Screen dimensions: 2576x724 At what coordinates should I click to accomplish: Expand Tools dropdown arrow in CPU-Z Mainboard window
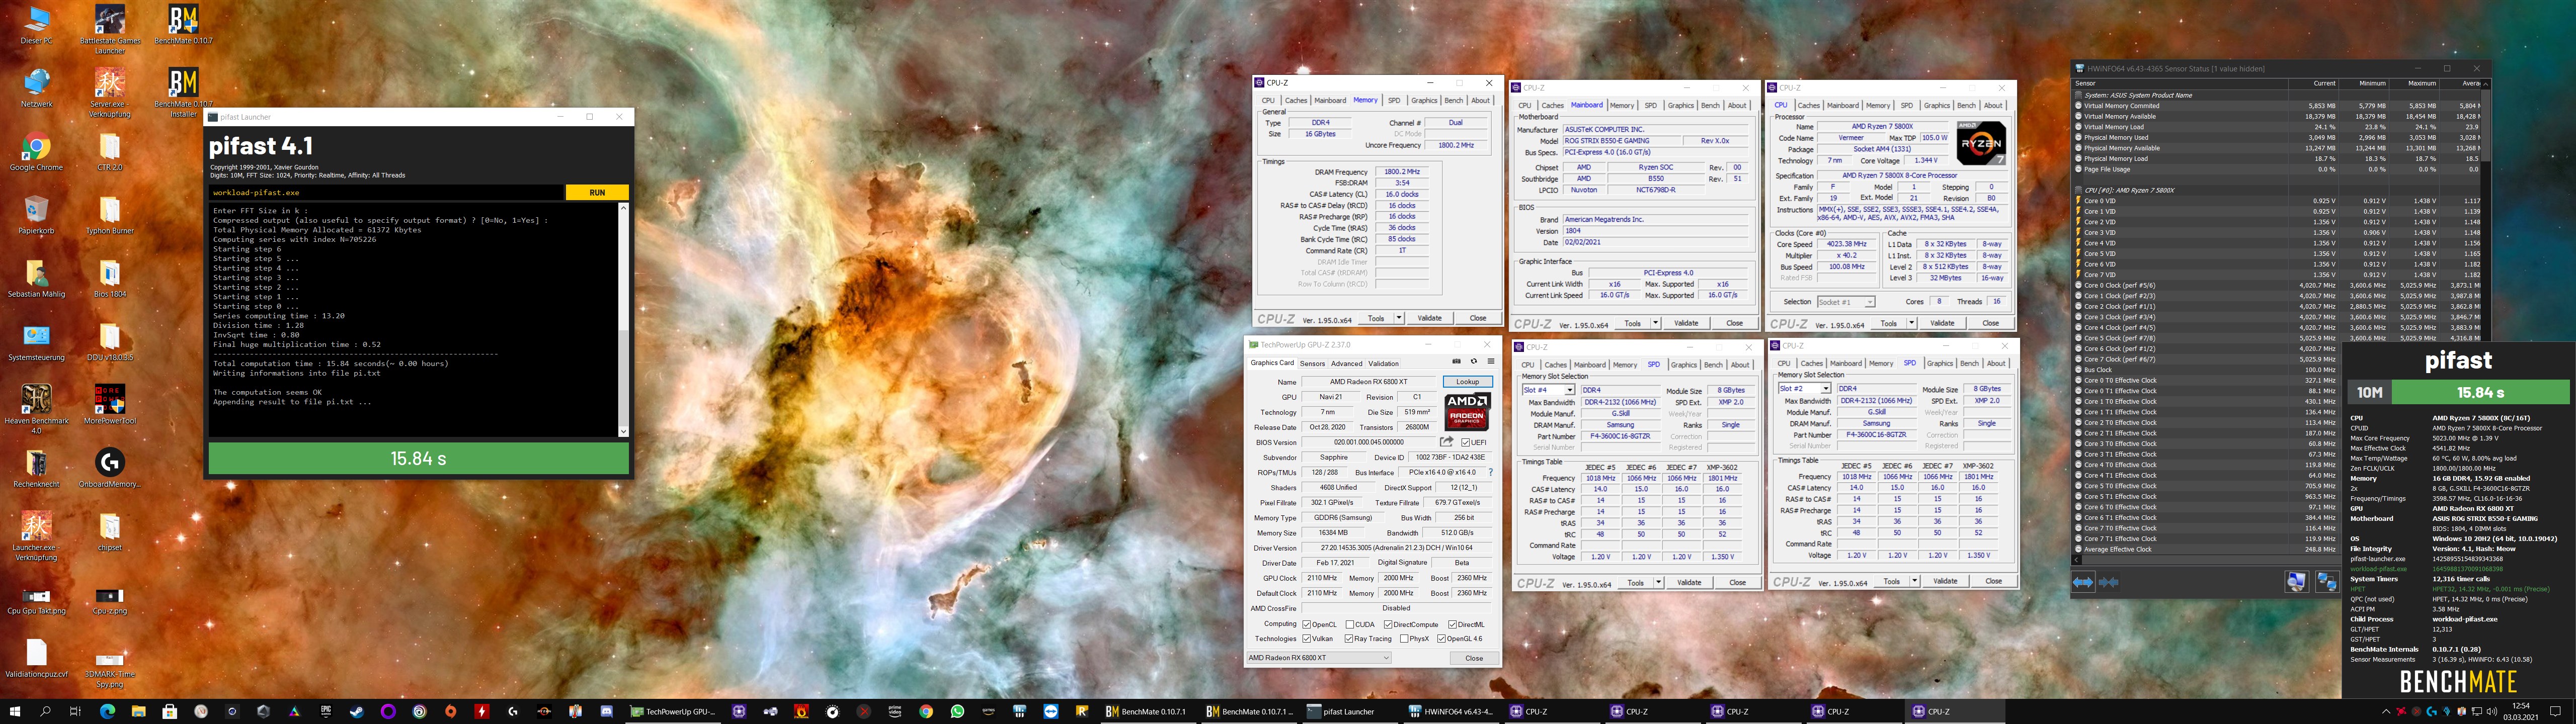(1655, 323)
